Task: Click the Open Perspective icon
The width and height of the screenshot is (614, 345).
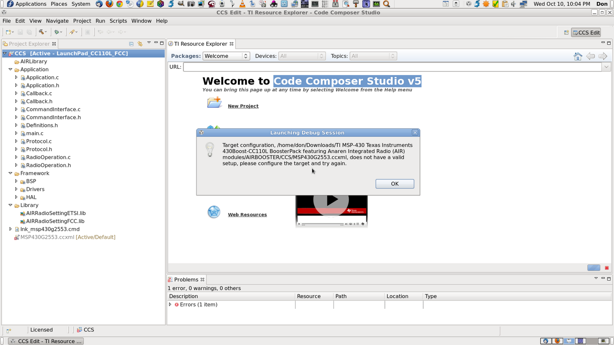Action: click(566, 33)
